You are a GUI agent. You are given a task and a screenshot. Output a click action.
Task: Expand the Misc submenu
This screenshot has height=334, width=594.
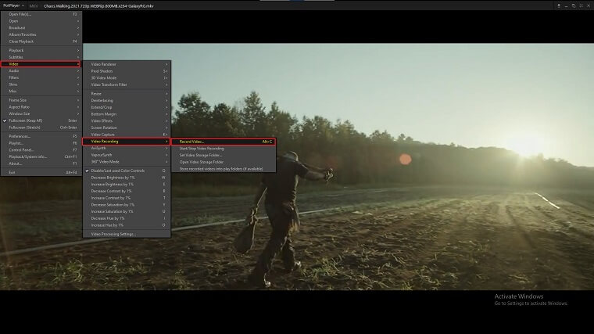pos(41,91)
